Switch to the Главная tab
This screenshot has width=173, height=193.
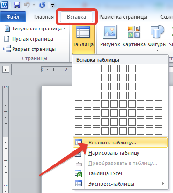[x=44, y=17]
